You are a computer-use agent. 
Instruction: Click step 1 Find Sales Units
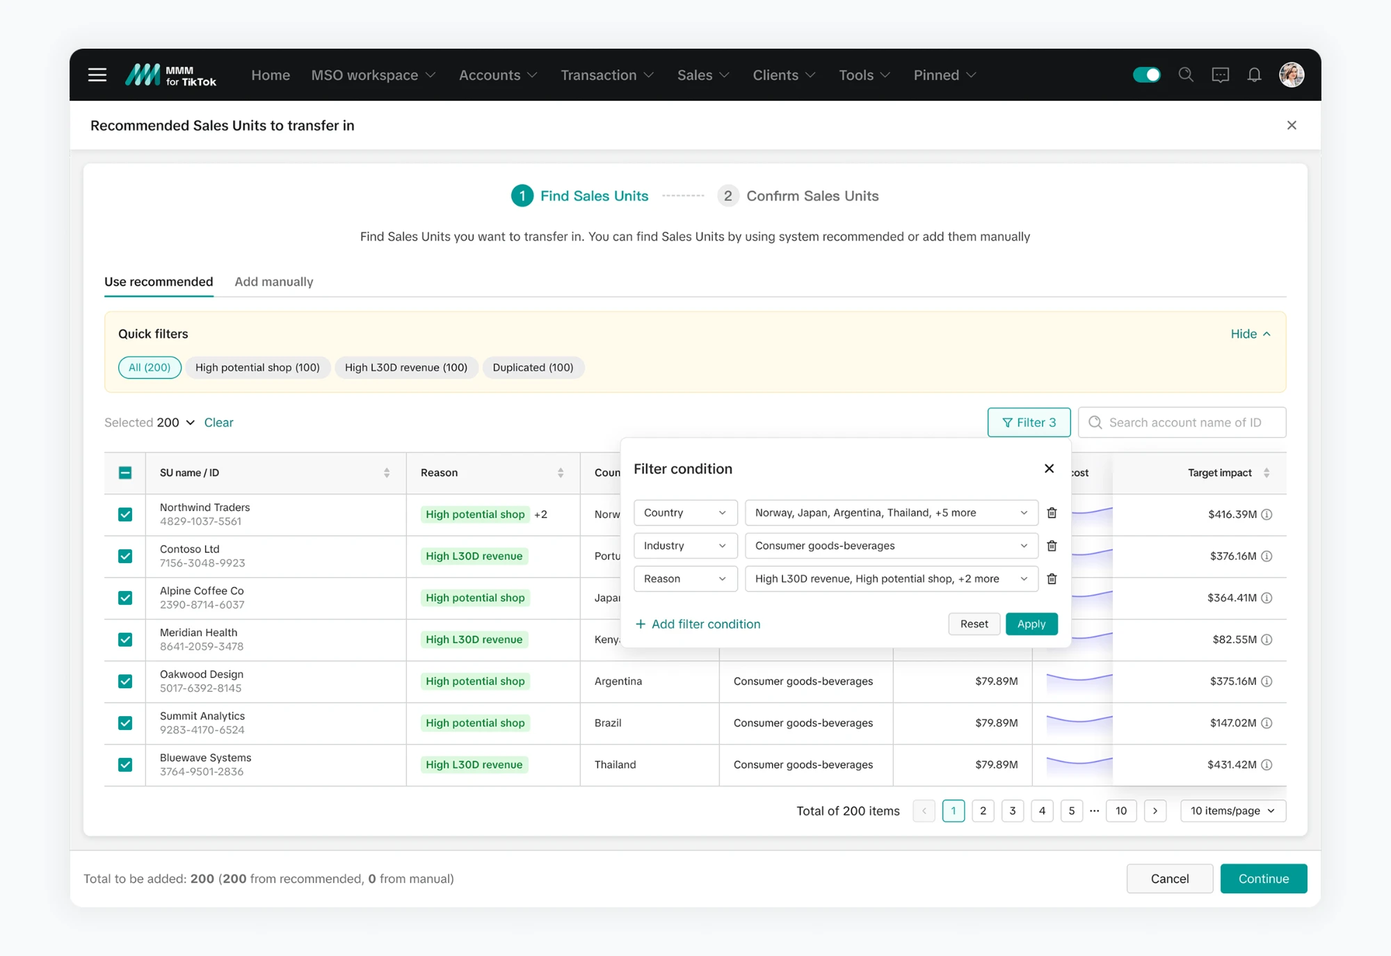click(x=579, y=196)
